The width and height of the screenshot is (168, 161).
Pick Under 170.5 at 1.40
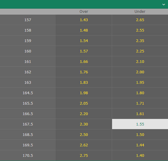140,155
